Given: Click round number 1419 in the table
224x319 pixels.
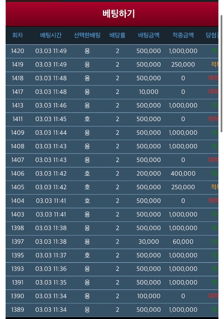Looking at the screenshot, I should (x=18, y=65).
